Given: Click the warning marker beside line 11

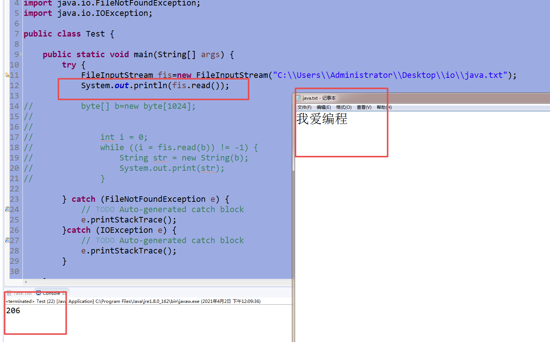Looking at the screenshot, I should pos(7,75).
